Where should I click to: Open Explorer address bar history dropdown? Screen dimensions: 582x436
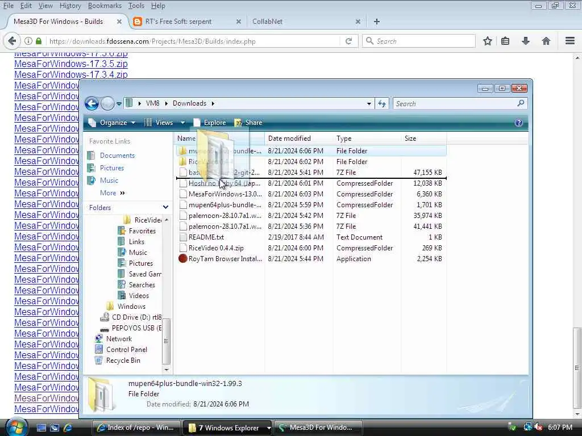pyautogui.click(x=369, y=103)
